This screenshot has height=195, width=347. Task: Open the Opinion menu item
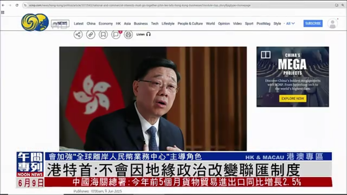coord(224,24)
